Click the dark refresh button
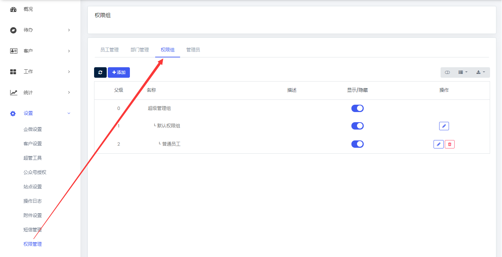The image size is (502, 257). [x=100, y=72]
